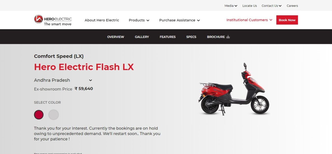Expand the Media menu chevron
This screenshot has height=154, width=332.
coord(236,6)
